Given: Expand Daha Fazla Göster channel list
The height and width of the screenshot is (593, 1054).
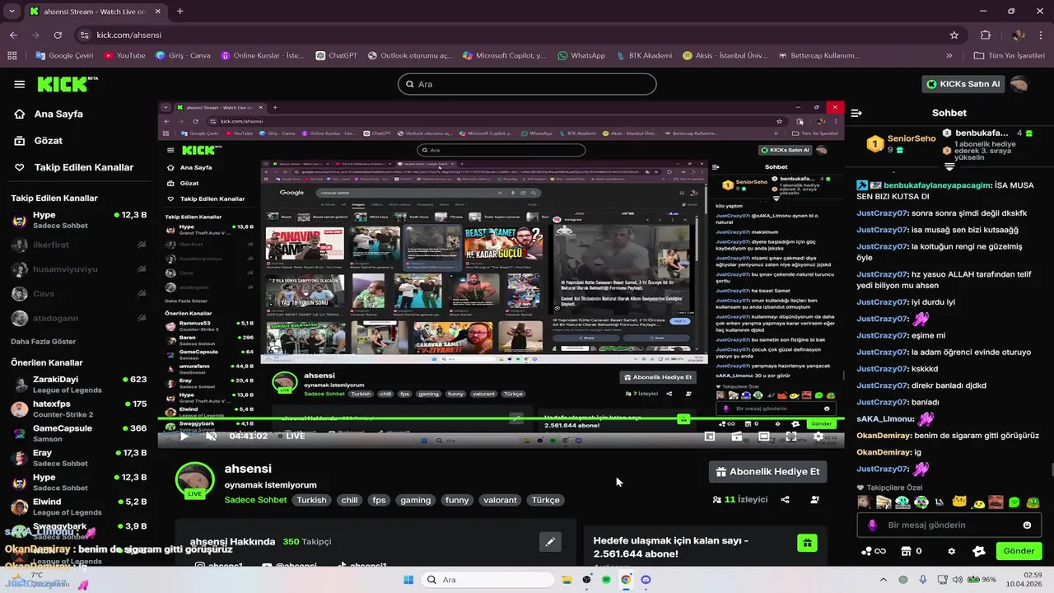Looking at the screenshot, I should pyautogui.click(x=43, y=341).
